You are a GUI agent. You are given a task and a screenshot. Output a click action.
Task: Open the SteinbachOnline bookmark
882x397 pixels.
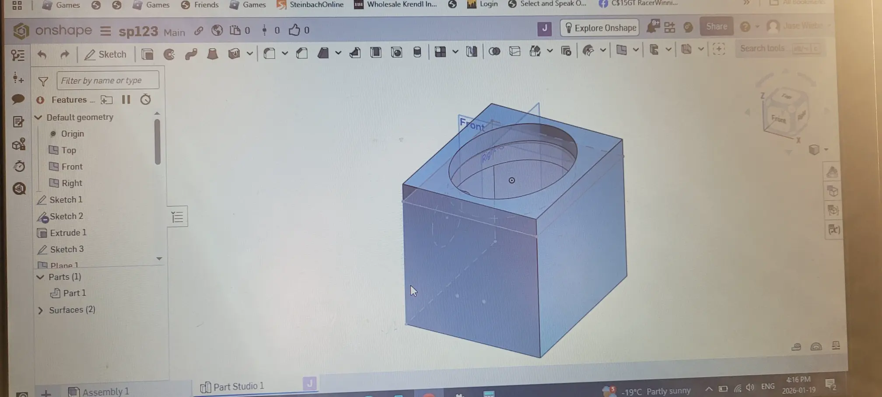click(310, 5)
